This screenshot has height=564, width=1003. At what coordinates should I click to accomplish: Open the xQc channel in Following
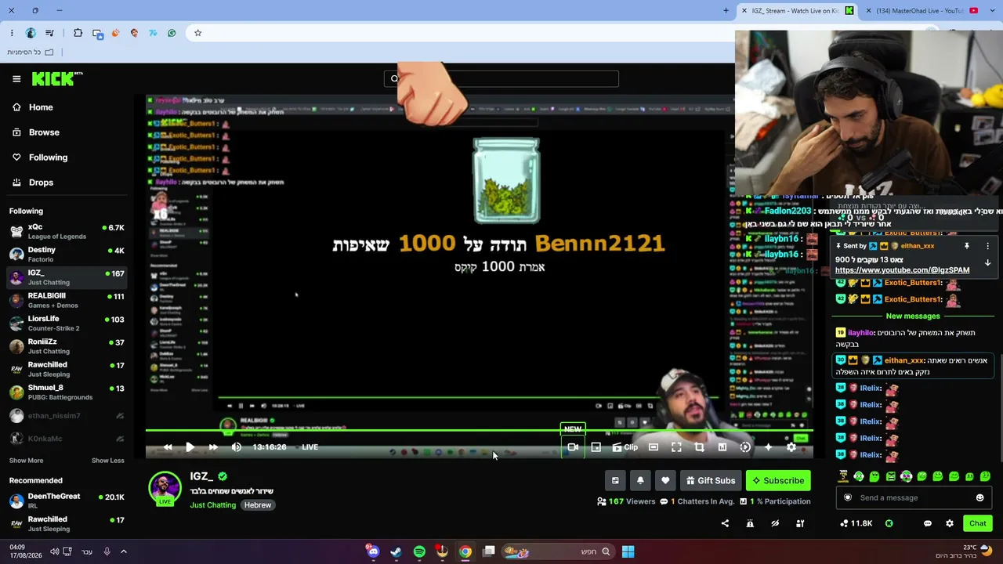pyautogui.click(x=67, y=231)
